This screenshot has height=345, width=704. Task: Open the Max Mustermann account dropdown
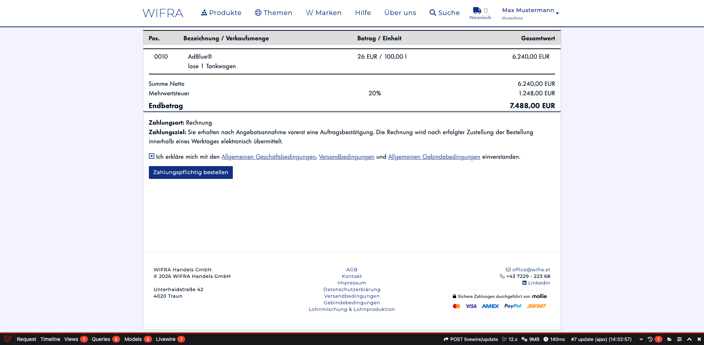528,10
